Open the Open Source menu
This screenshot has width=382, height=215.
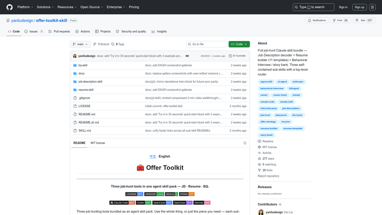pyautogui.click(x=92, y=7)
